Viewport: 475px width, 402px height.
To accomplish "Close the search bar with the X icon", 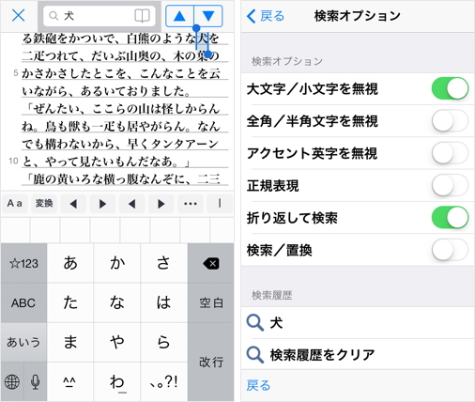I will tap(18, 15).
